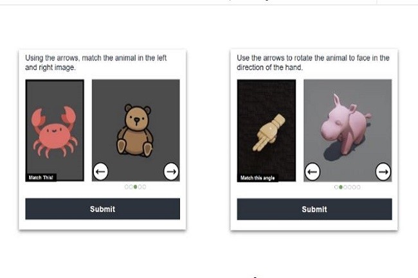The height and width of the screenshot is (278, 418).
Task: Click the left arrow under the teddy bear
Action: (100, 171)
